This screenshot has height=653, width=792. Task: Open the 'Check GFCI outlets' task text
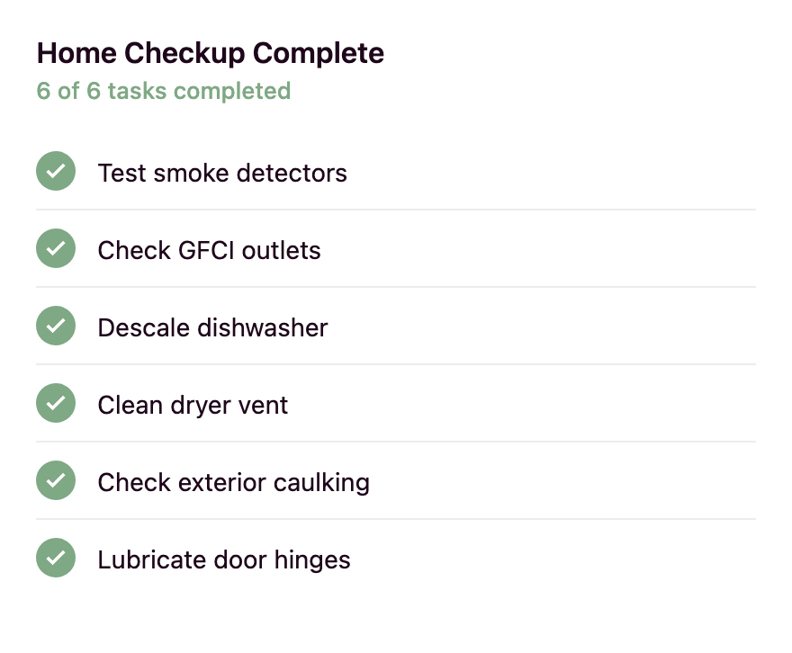click(x=209, y=250)
